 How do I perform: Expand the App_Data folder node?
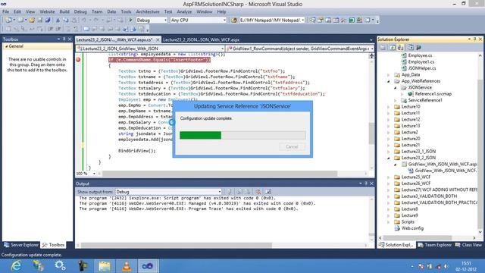click(x=389, y=75)
